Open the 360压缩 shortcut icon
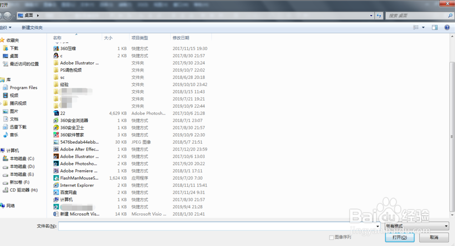Image resolution: width=455 pixels, height=246 pixels. 56,49
